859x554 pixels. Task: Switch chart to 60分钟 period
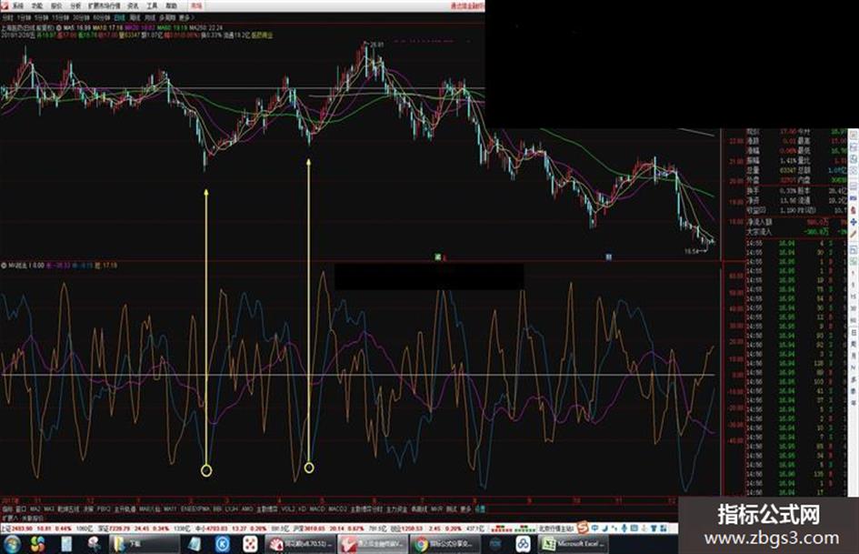point(102,18)
